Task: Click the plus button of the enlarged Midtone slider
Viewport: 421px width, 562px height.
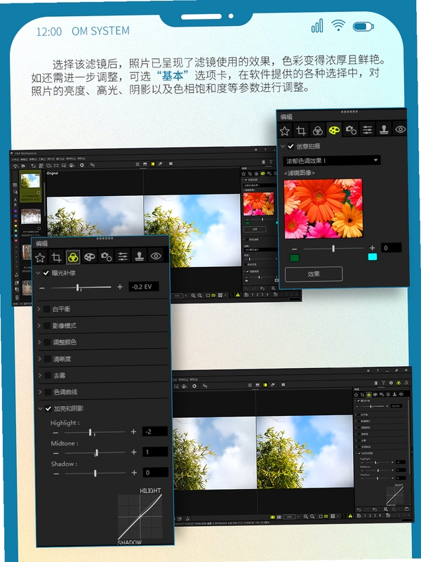Action: tap(134, 452)
